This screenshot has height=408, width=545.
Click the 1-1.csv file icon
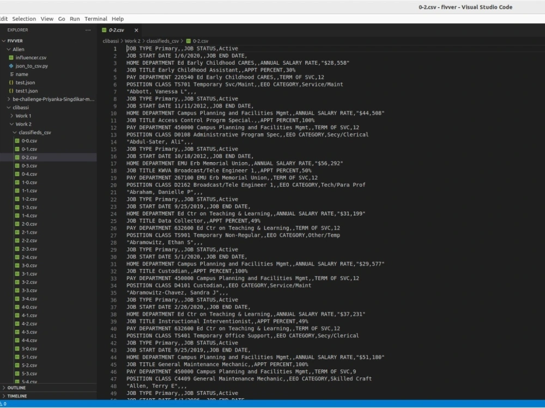17,191
